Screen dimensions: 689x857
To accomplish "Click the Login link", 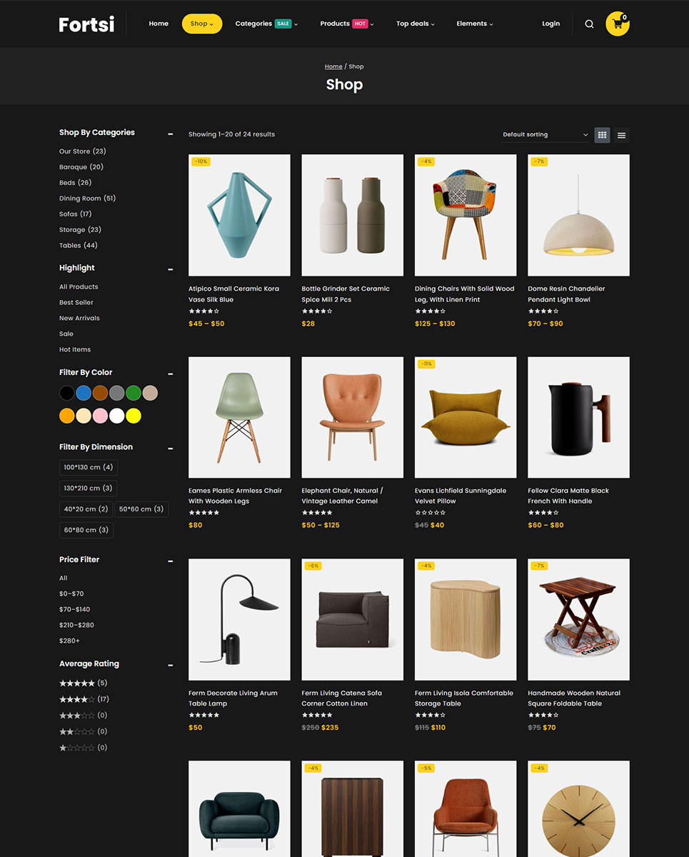I will point(550,24).
